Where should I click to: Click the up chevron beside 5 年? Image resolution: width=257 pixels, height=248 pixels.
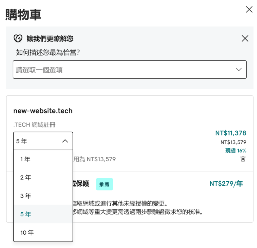65,141
